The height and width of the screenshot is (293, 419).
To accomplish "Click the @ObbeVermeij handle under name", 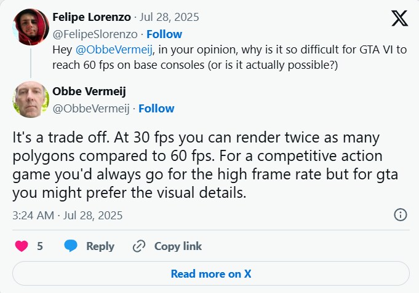I will tap(91, 109).
